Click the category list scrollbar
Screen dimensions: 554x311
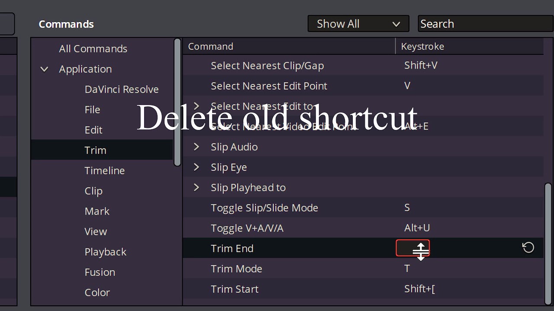[x=177, y=102]
